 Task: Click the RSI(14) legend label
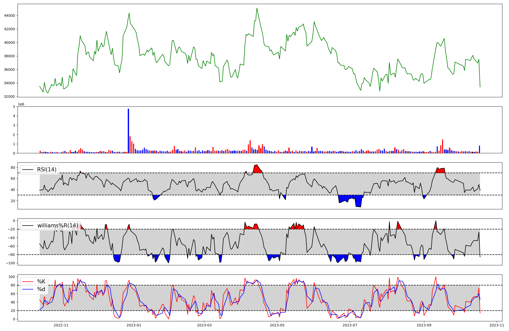47,170
